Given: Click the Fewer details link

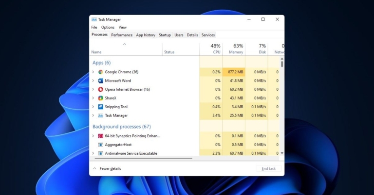Looking at the screenshot, I should click(110, 168).
